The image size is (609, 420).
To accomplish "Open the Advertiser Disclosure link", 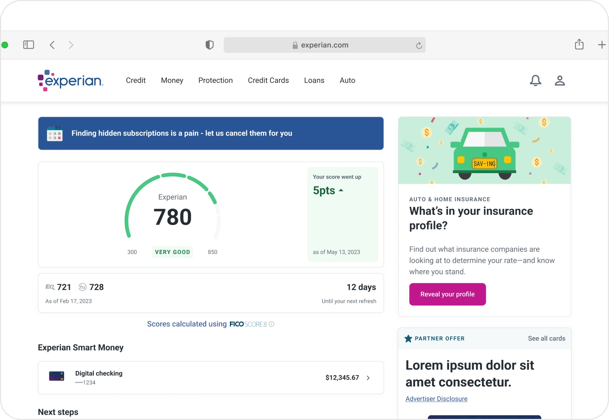I will tap(436, 399).
